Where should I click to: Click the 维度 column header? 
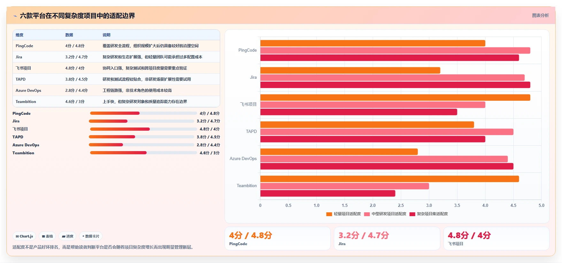[x=19, y=35]
